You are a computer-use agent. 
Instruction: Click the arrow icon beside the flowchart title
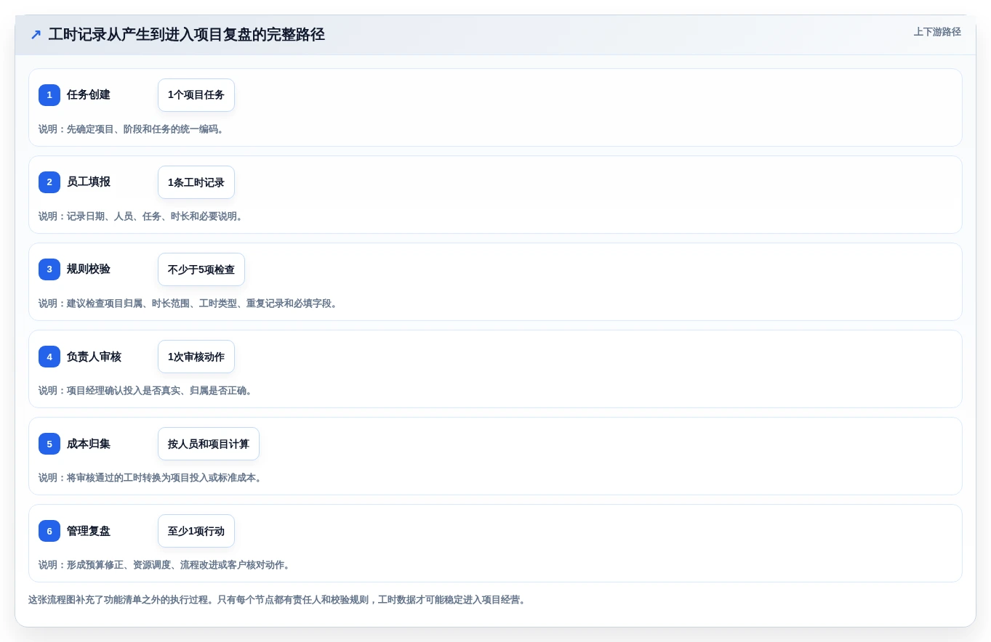(x=36, y=35)
